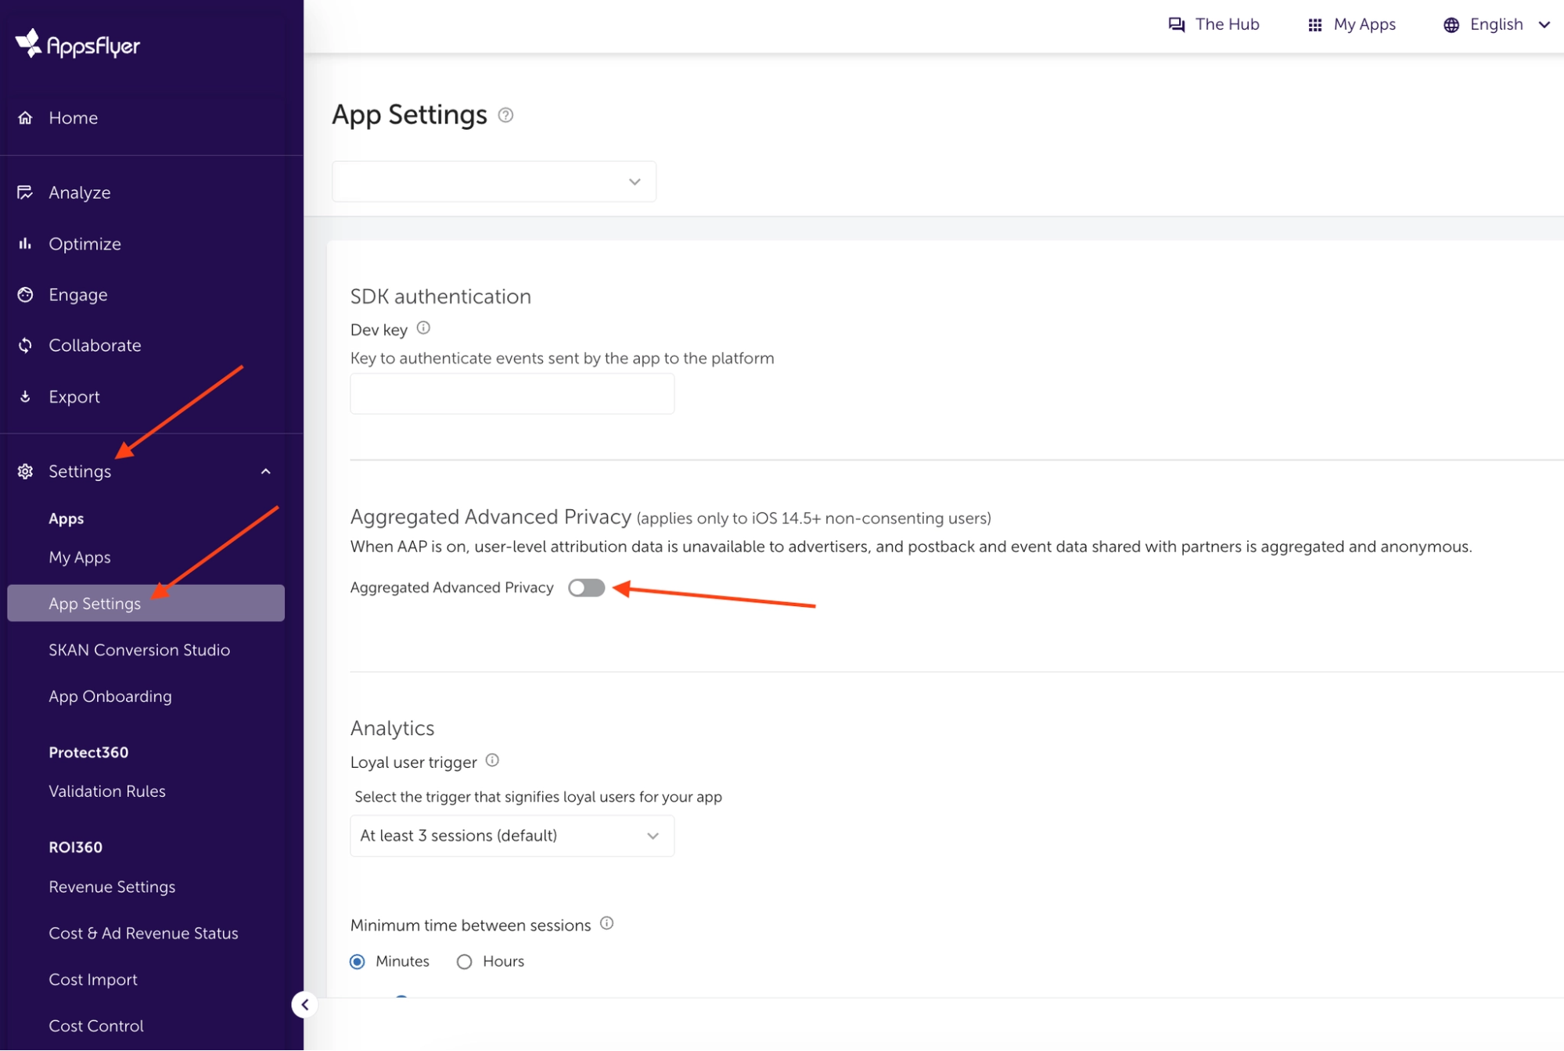Enable the Aggregated Advanced Privacy toggle
Image resolution: width=1564 pixels, height=1051 pixels.
pyautogui.click(x=586, y=587)
